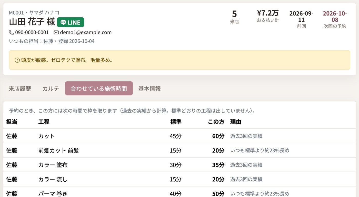
Task: Click the phone icon beside 090-0000-0001
Action: click(11, 32)
